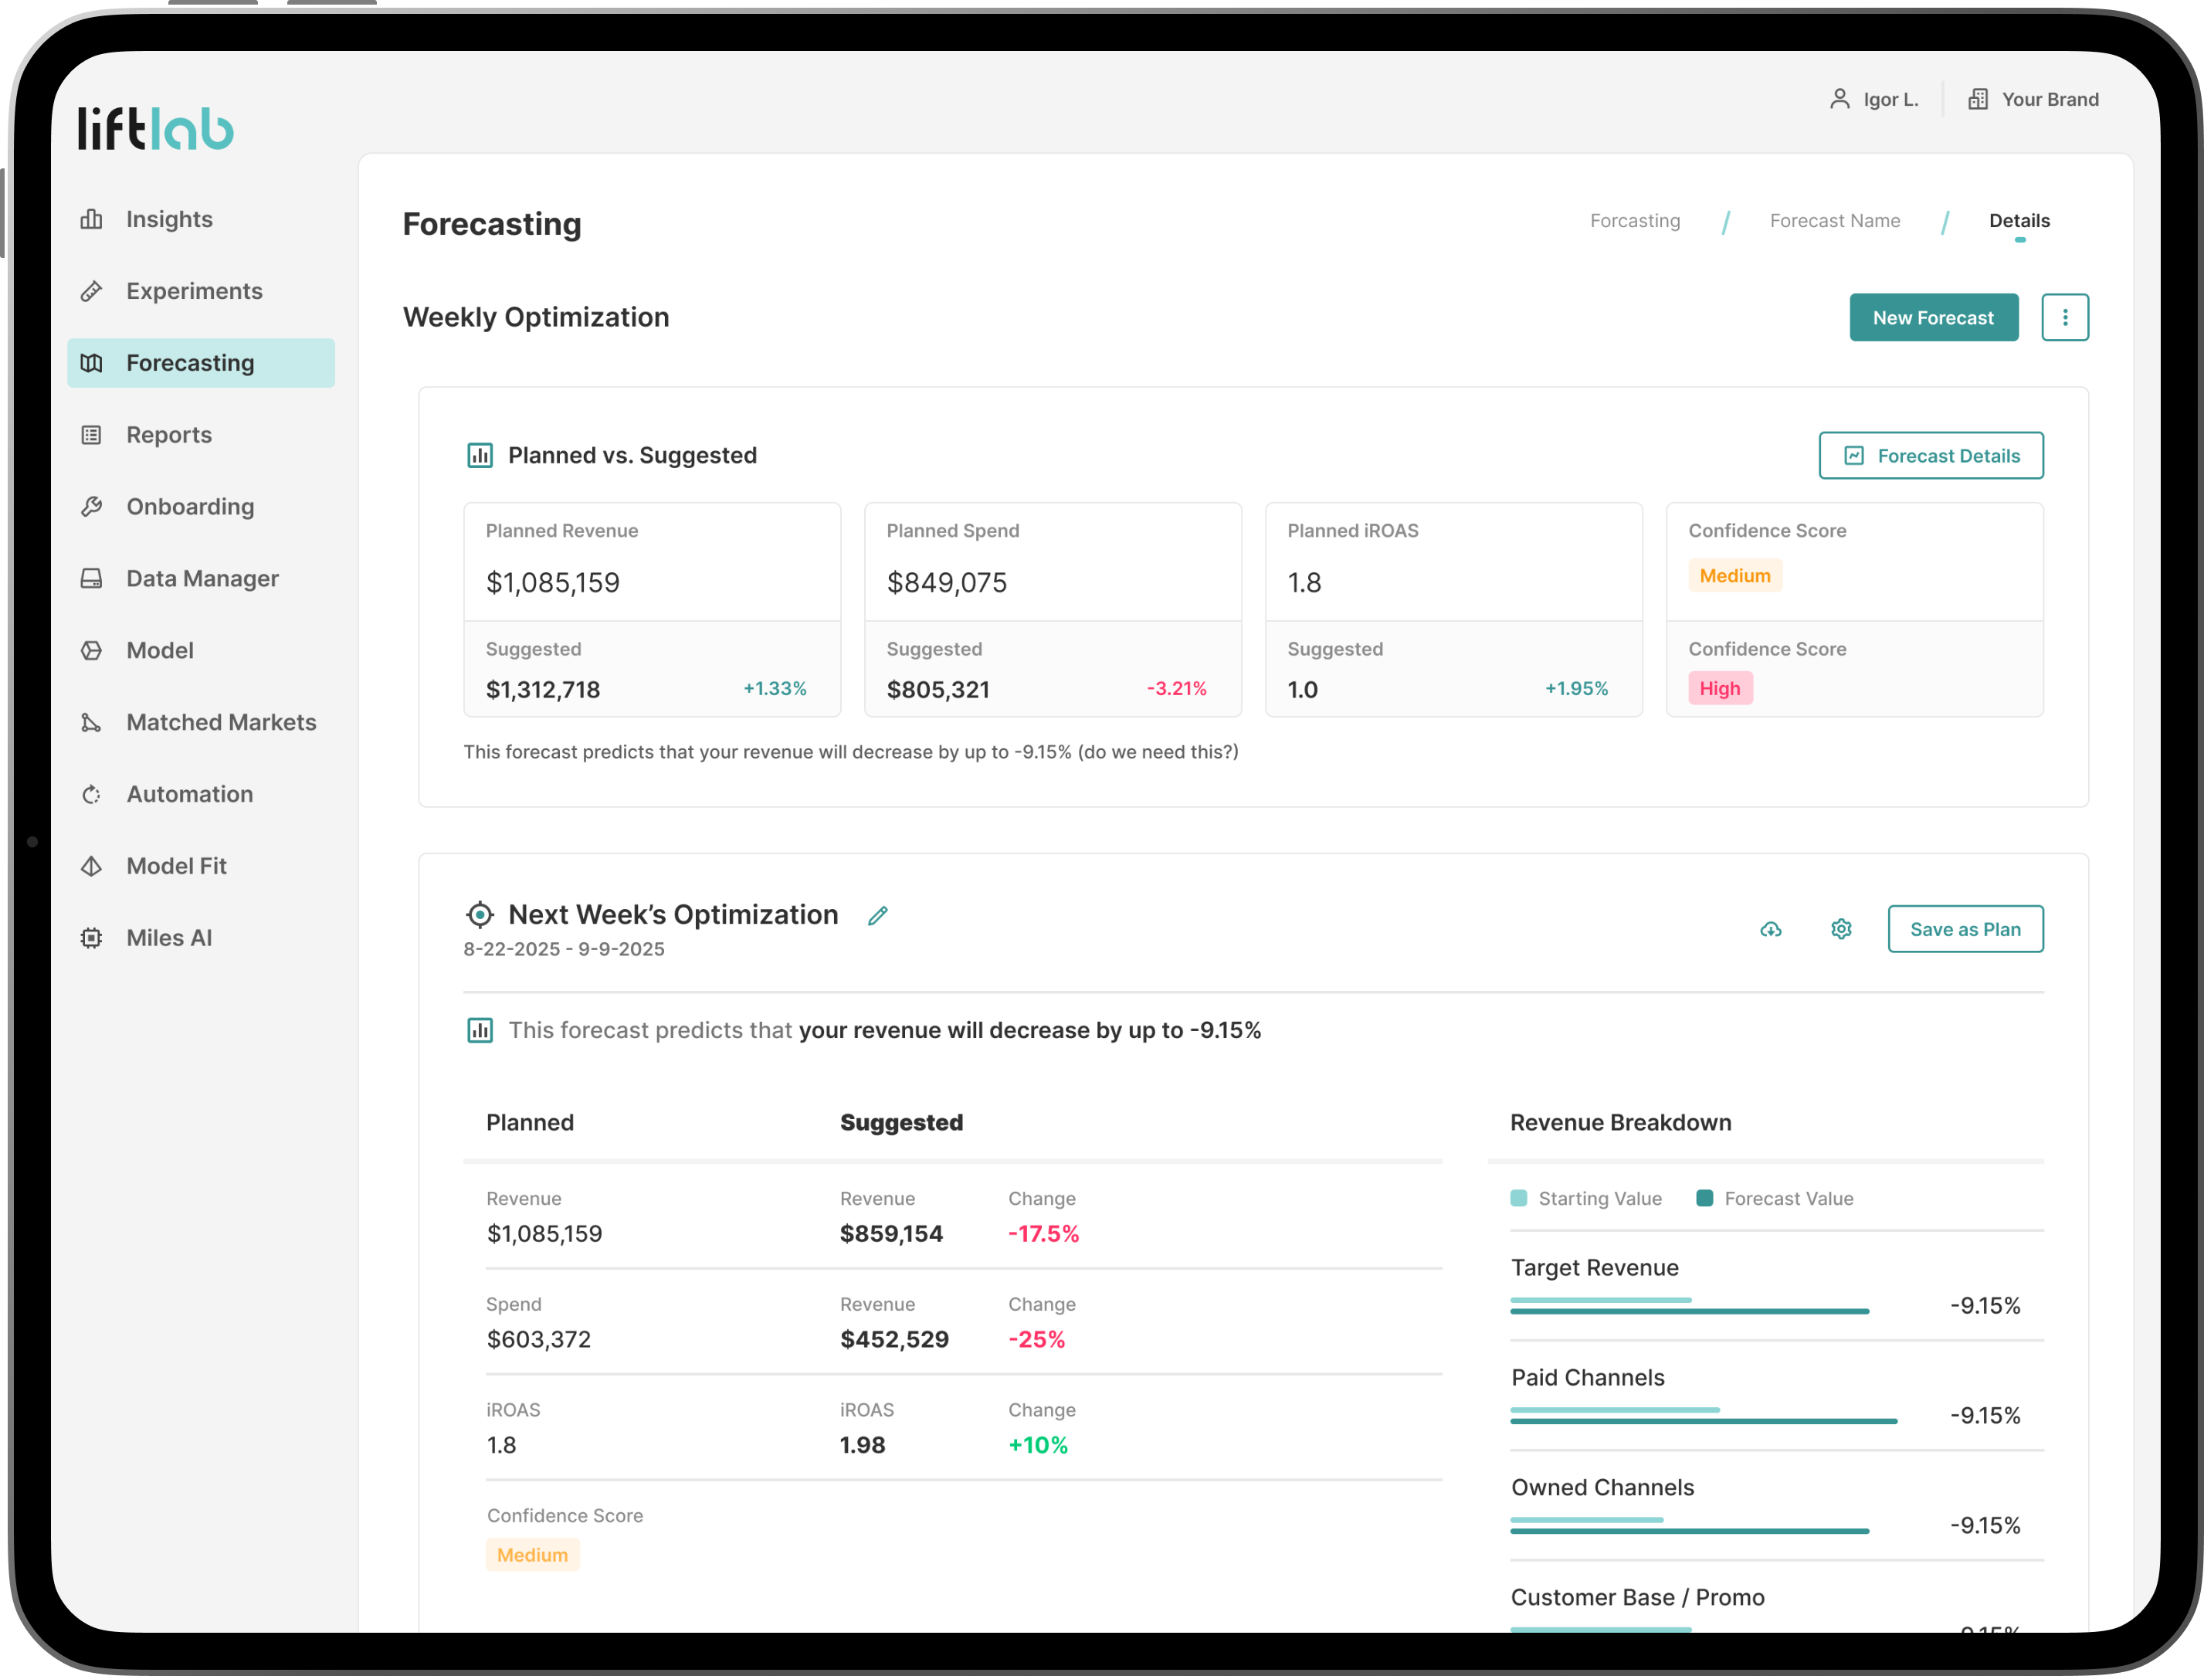Click the Model Fit icon in sidebar
The width and height of the screenshot is (2204, 1676).
[92, 866]
